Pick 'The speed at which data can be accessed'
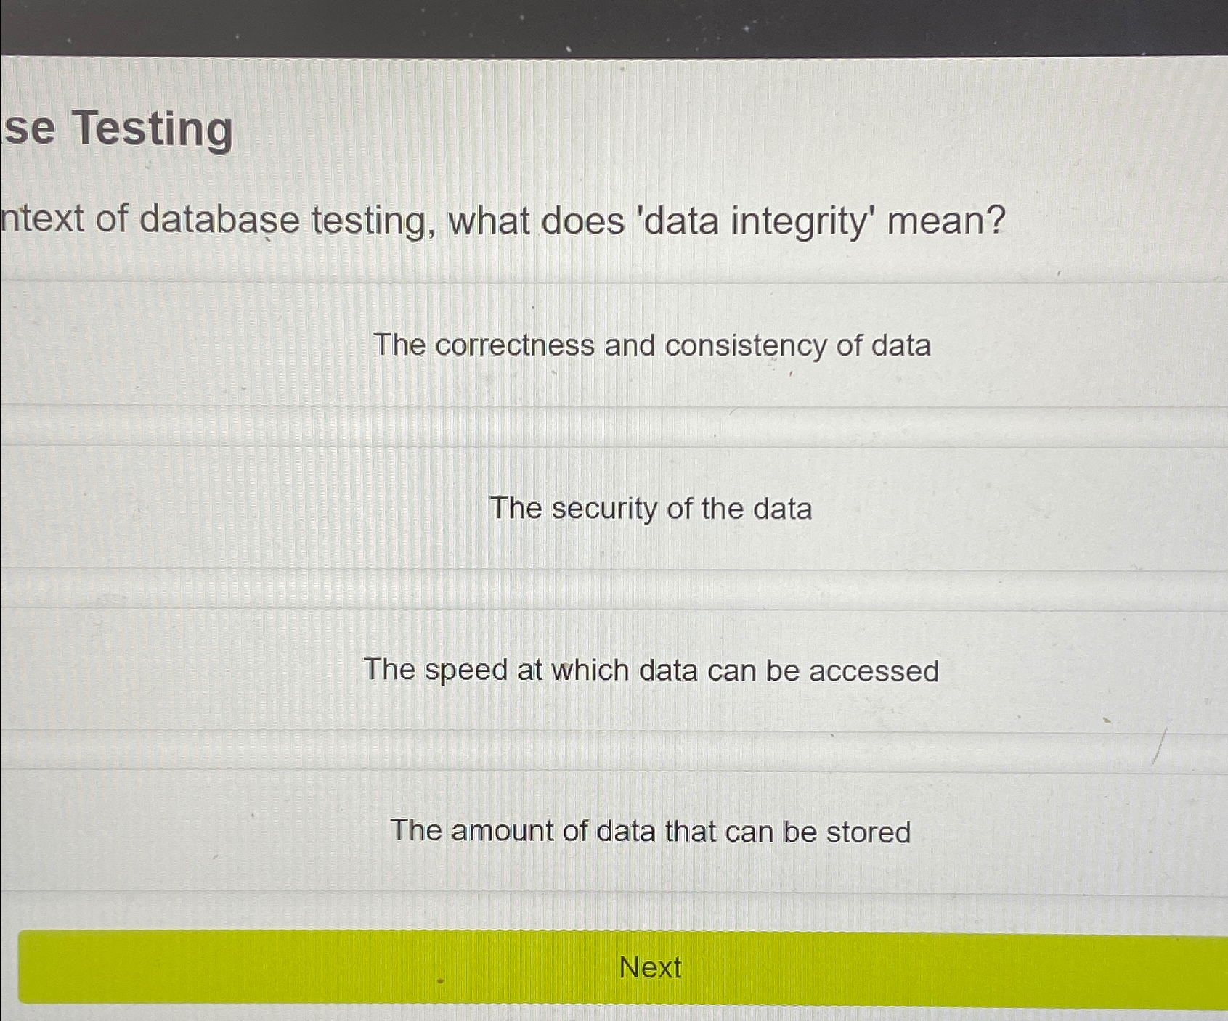This screenshot has width=1228, height=1021. click(651, 670)
